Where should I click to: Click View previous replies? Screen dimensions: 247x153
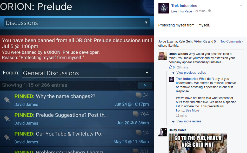coord(191,73)
